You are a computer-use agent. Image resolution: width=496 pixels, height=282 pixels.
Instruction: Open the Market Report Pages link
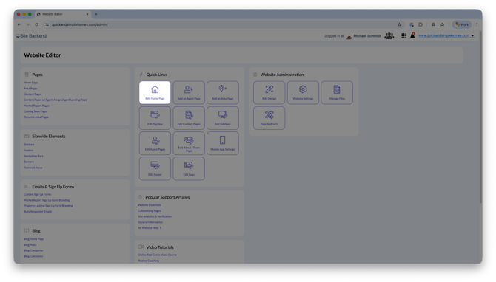36,106
